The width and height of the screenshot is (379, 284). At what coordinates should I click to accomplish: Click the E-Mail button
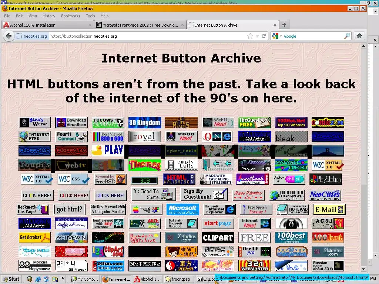click(x=329, y=209)
